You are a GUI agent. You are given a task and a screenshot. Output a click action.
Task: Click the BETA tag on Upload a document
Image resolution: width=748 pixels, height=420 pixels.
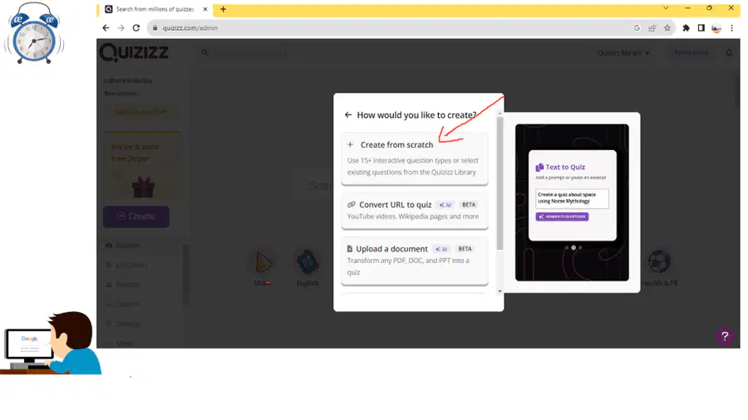pos(465,248)
